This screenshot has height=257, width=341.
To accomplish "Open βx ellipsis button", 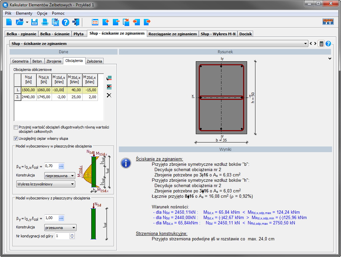I will [x=61, y=166].
